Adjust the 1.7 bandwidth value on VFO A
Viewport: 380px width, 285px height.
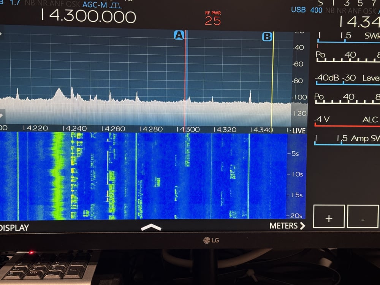15,3
